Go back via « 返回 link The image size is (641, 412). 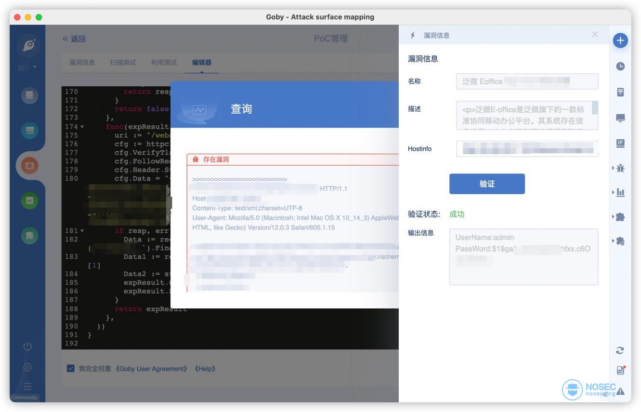[74, 39]
